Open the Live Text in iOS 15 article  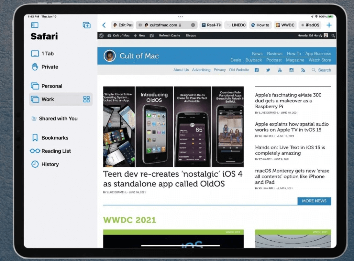coord(290,150)
